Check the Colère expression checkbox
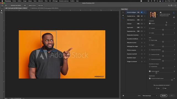Screen dimensions: 177x99 [150, 33]
